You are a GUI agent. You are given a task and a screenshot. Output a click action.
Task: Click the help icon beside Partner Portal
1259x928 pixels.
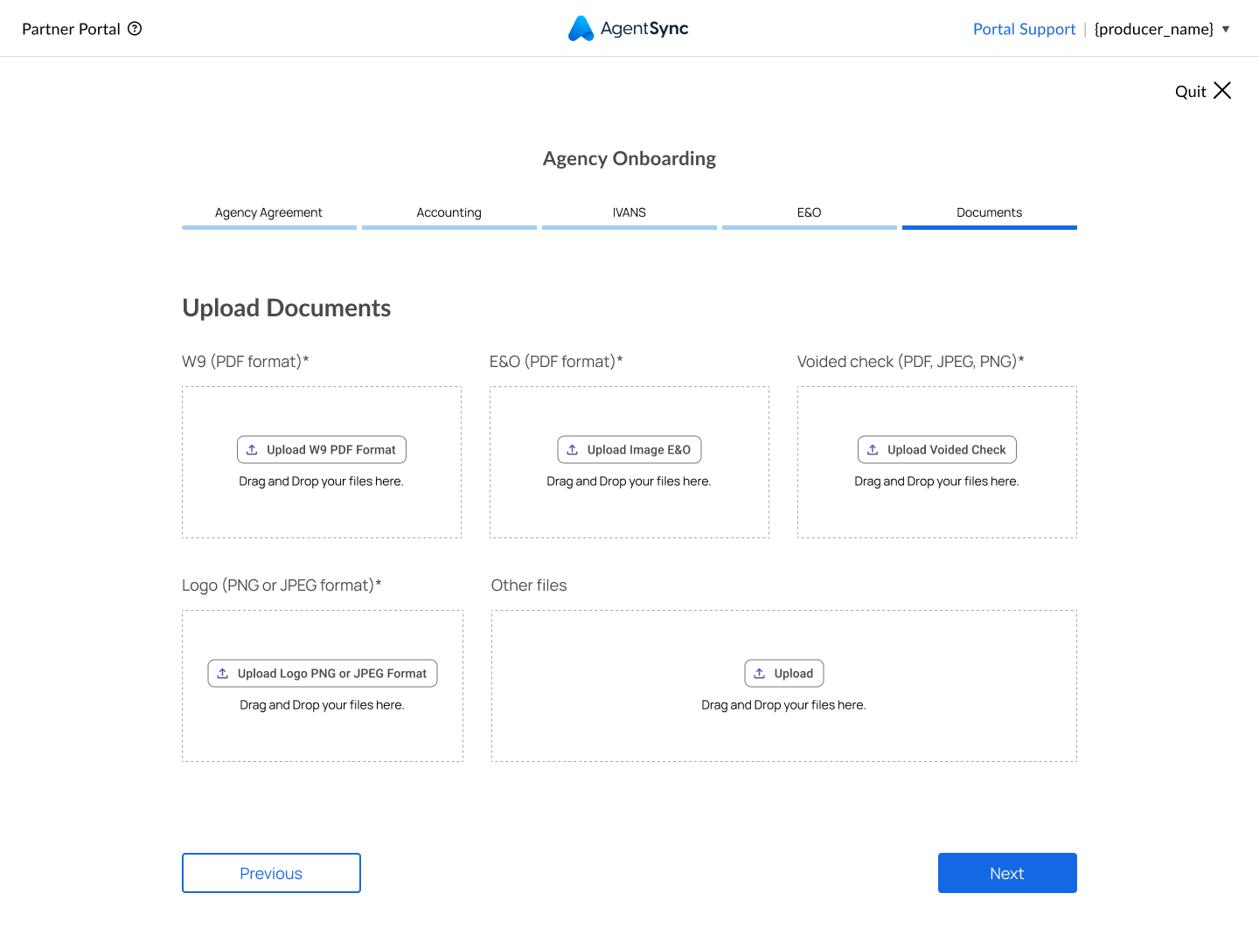click(x=135, y=29)
